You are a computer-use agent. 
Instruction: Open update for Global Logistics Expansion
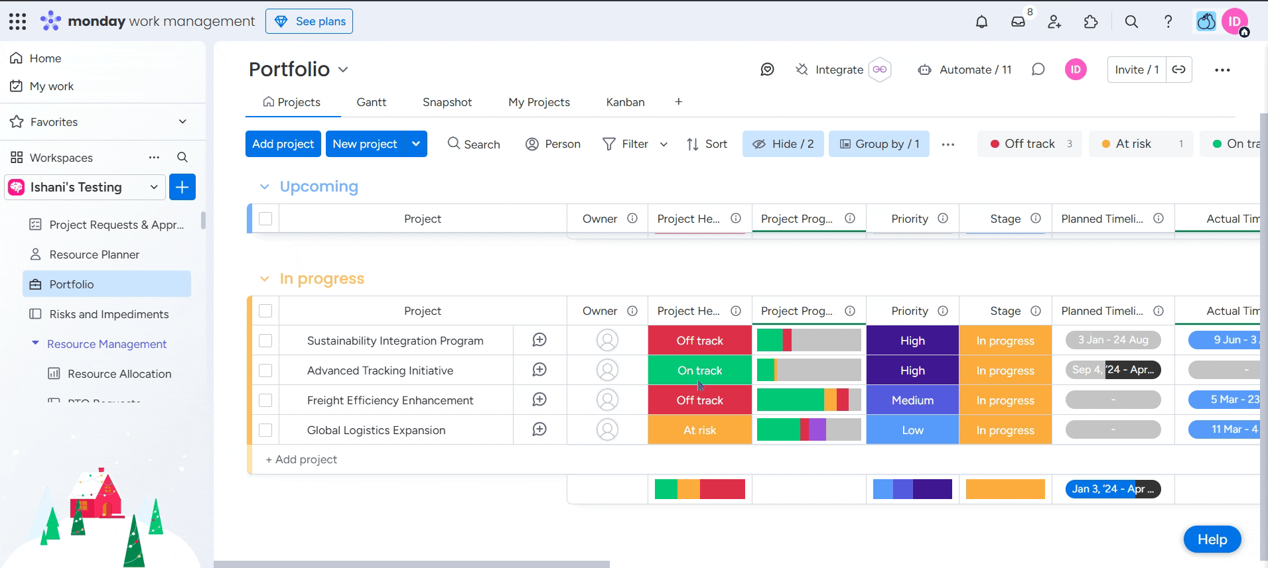[x=539, y=429]
